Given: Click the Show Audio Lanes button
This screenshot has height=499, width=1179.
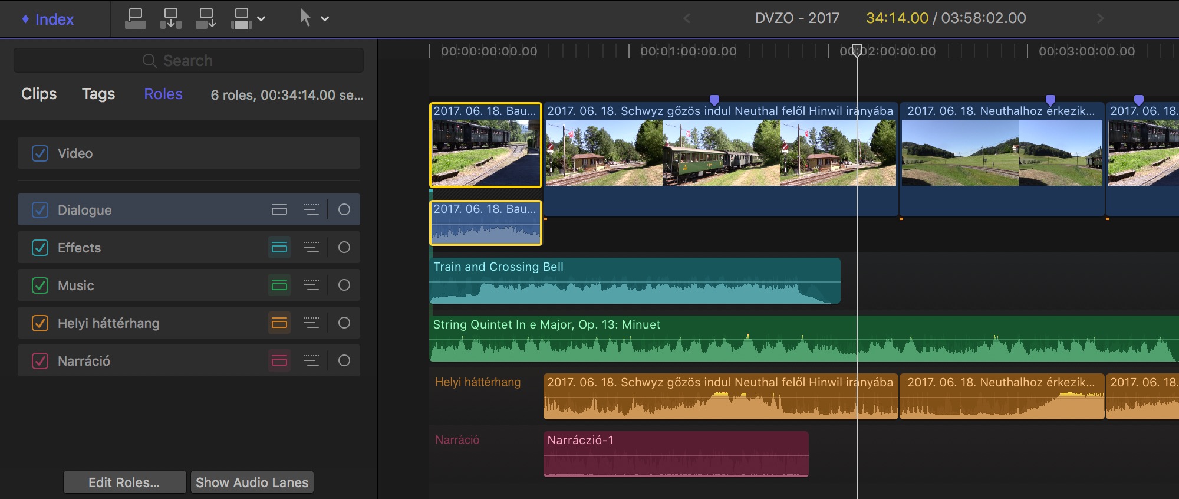Looking at the screenshot, I should pos(252,482).
